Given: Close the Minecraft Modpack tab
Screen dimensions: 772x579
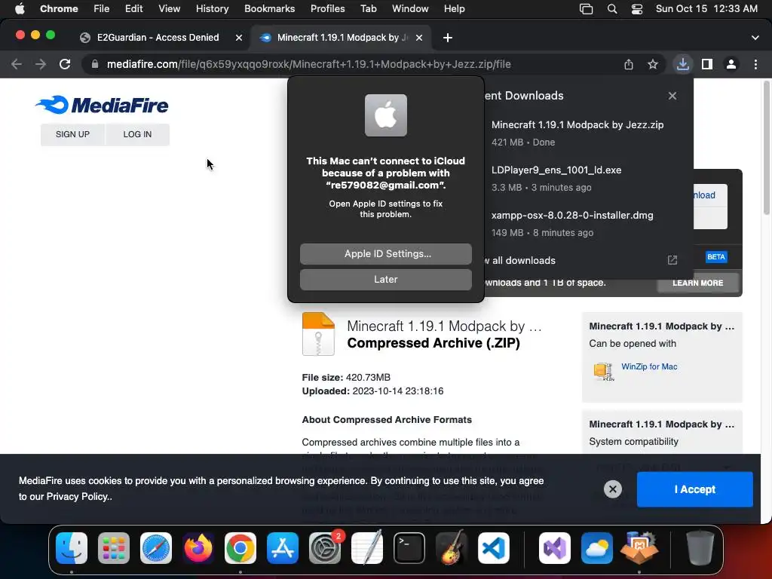Looking at the screenshot, I should tap(419, 38).
